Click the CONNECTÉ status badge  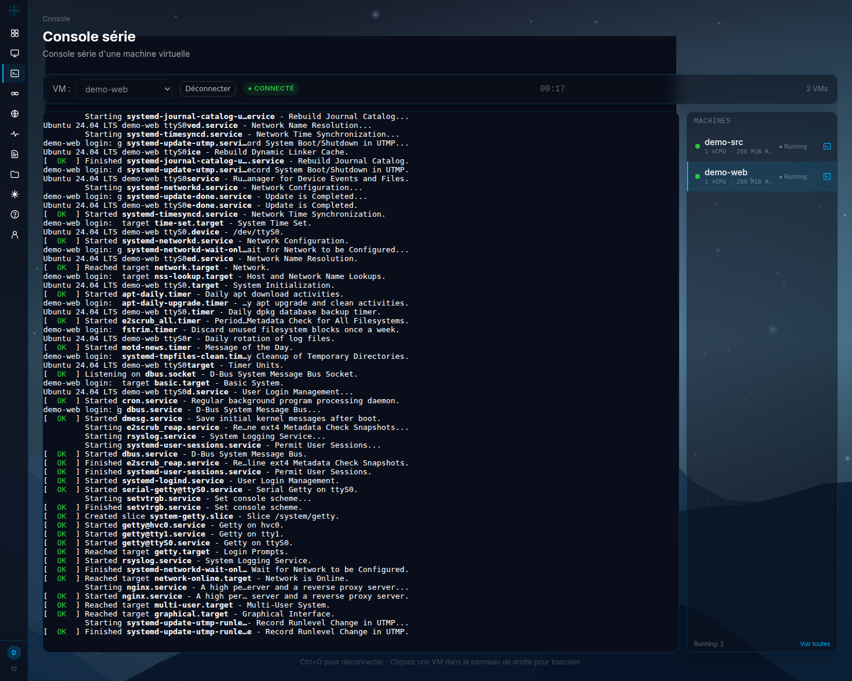[x=271, y=89]
